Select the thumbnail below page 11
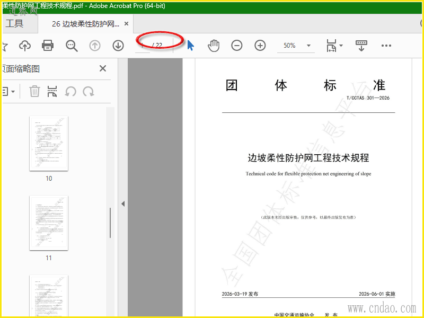 [x=49, y=296]
